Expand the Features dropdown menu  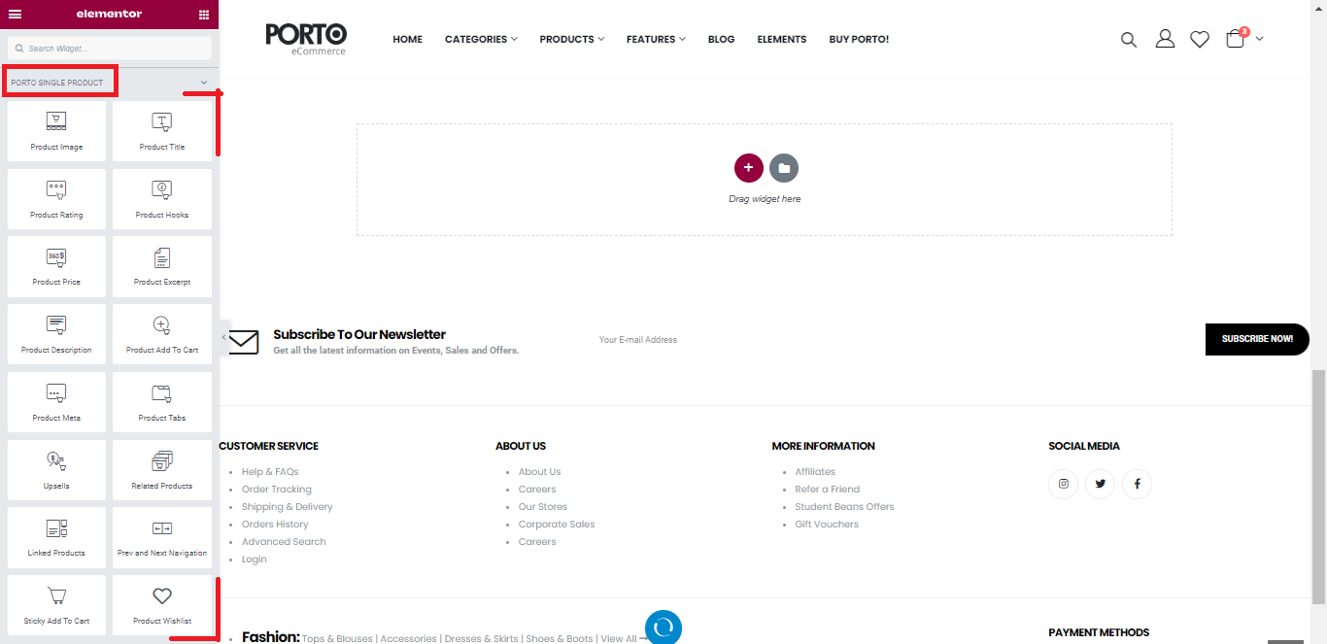coord(656,39)
